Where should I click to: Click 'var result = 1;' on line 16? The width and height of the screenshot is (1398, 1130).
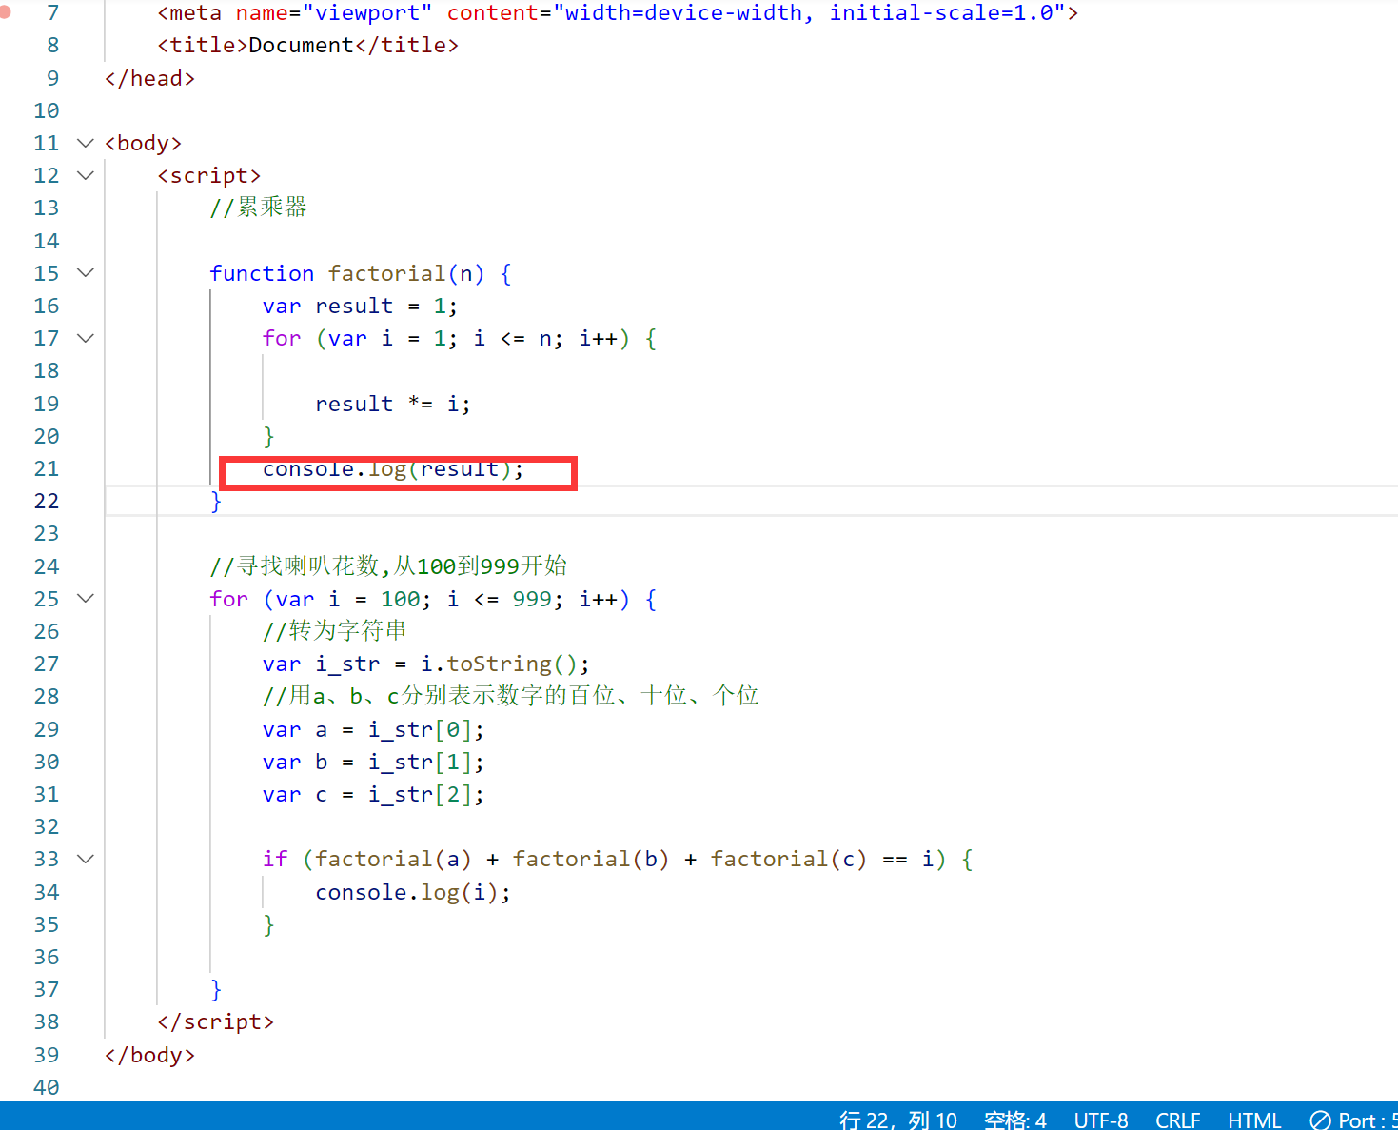[360, 306]
